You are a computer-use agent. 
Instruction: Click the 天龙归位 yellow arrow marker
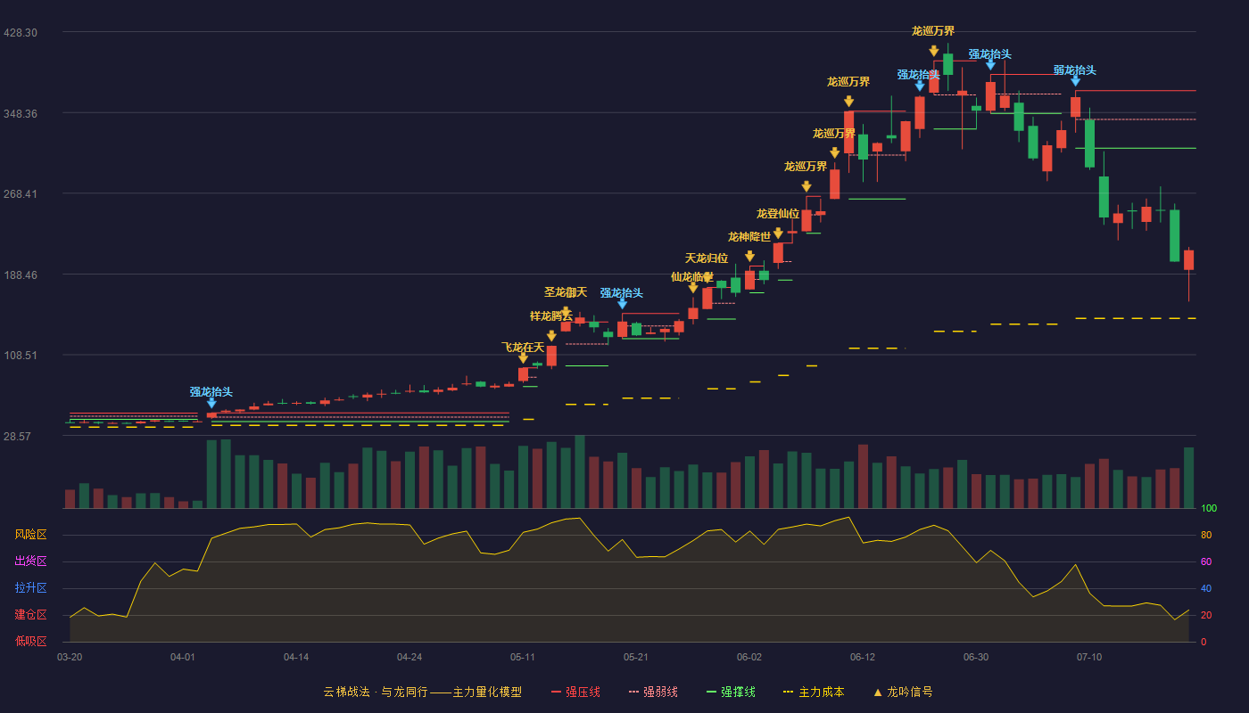pyautogui.click(x=707, y=276)
